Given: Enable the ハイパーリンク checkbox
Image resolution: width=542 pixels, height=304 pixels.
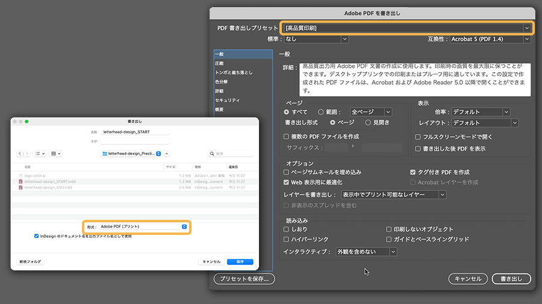Looking at the screenshot, I should point(286,239).
